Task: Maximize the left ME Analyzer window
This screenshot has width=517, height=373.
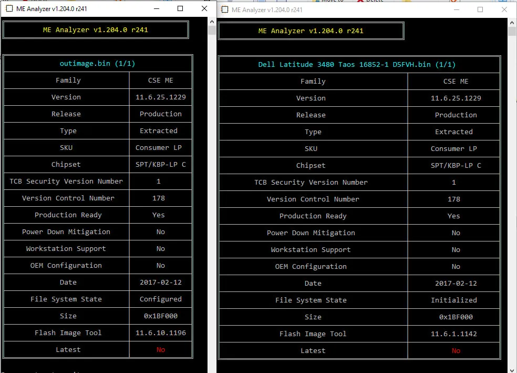Action: [180, 8]
